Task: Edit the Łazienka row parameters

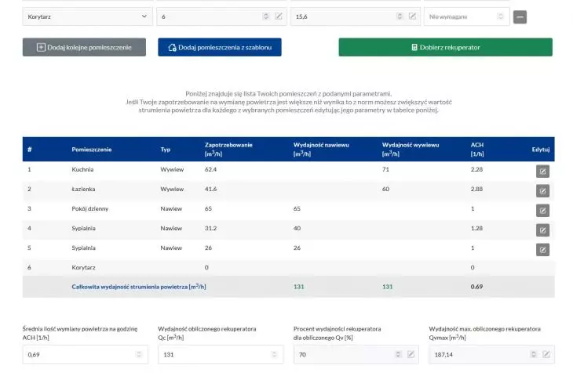Action: (x=542, y=190)
